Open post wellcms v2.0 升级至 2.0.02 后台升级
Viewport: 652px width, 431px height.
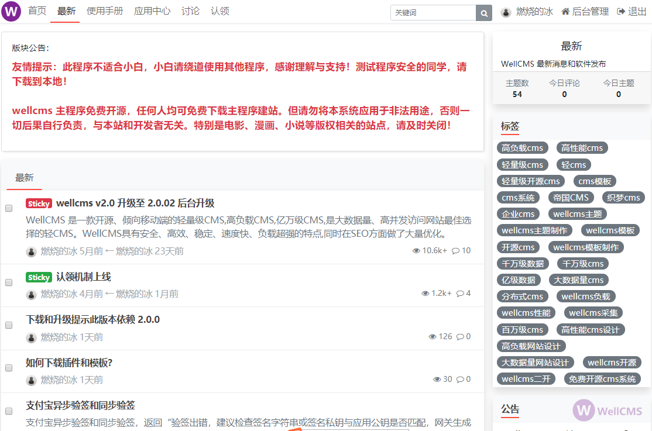[135, 204]
